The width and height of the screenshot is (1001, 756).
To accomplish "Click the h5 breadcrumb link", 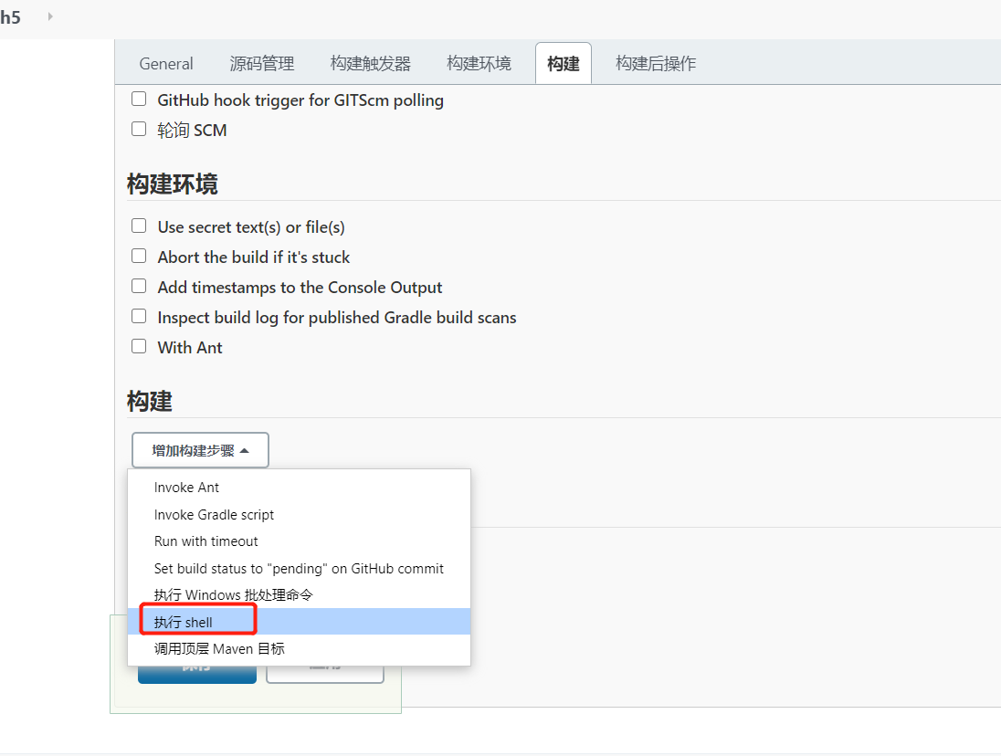I will point(10,17).
